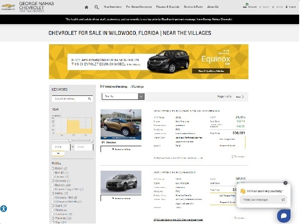This screenshot has width=300, height=224.
Task: Check the Colorado model filter
Action: [x=53, y=181]
